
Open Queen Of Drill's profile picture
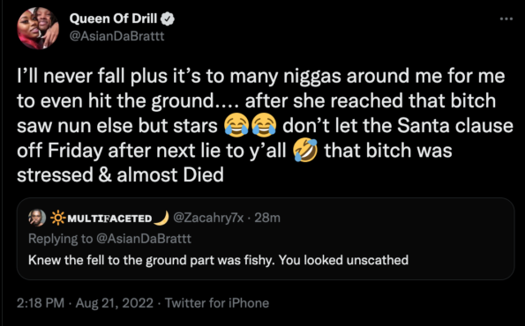pyautogui.click(x=38, y=28)
